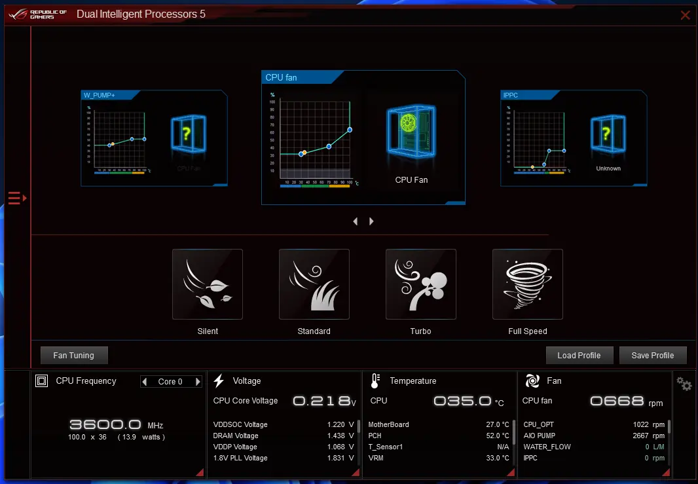The height and width of the screenshot is (484, 698).
Task: Click the Temperature thermometer icon
Action: 375,381
